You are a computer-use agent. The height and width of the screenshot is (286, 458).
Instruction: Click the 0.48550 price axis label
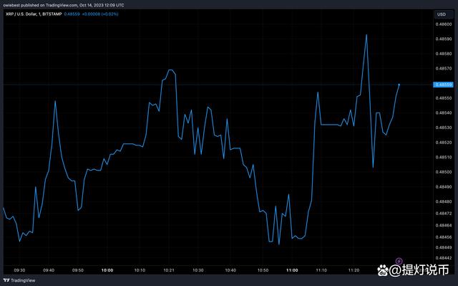[x=444, y=98]
